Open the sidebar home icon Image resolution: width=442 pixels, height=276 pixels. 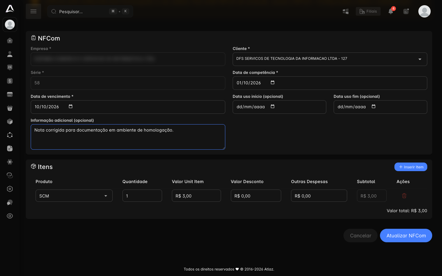(x=10, y=40)
